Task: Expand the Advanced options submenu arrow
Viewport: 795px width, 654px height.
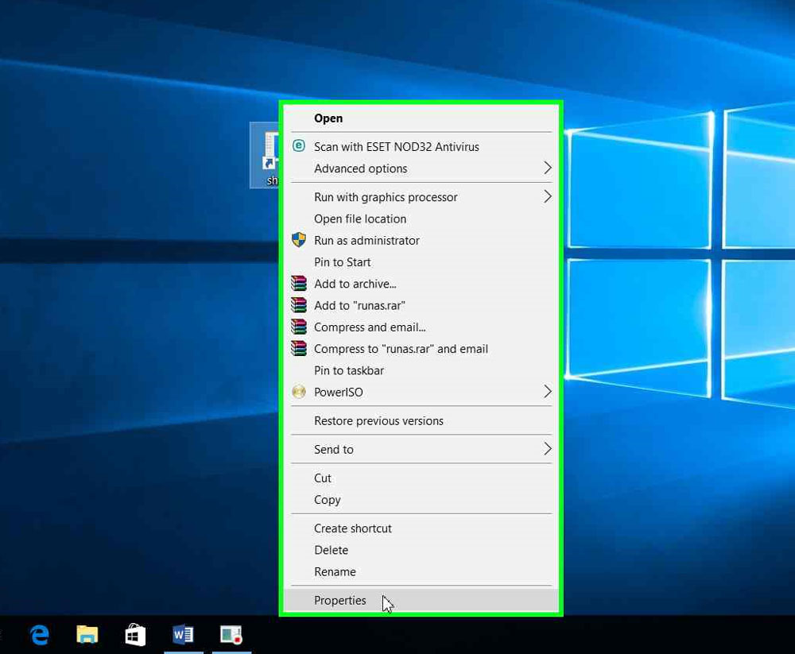Action: (x=547, y=168)
